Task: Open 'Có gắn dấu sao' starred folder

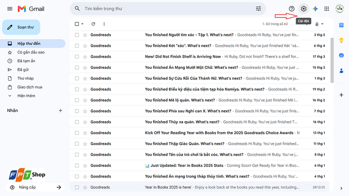Action: [x=31, y=52]
